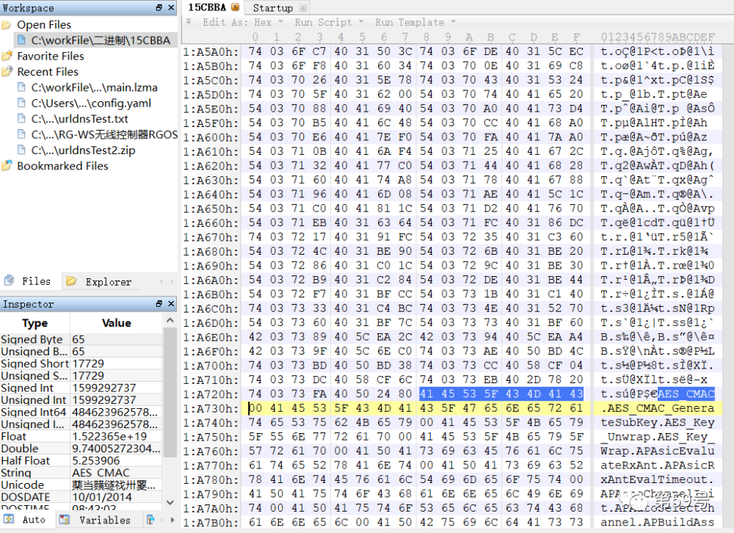Click the Explorer tab folder icon
Viewport: 734px width, 533px height.
(71, 281)
